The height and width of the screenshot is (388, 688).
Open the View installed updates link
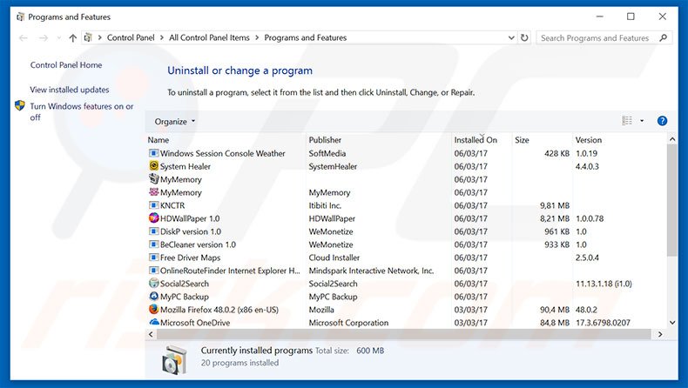click(70, 90)
